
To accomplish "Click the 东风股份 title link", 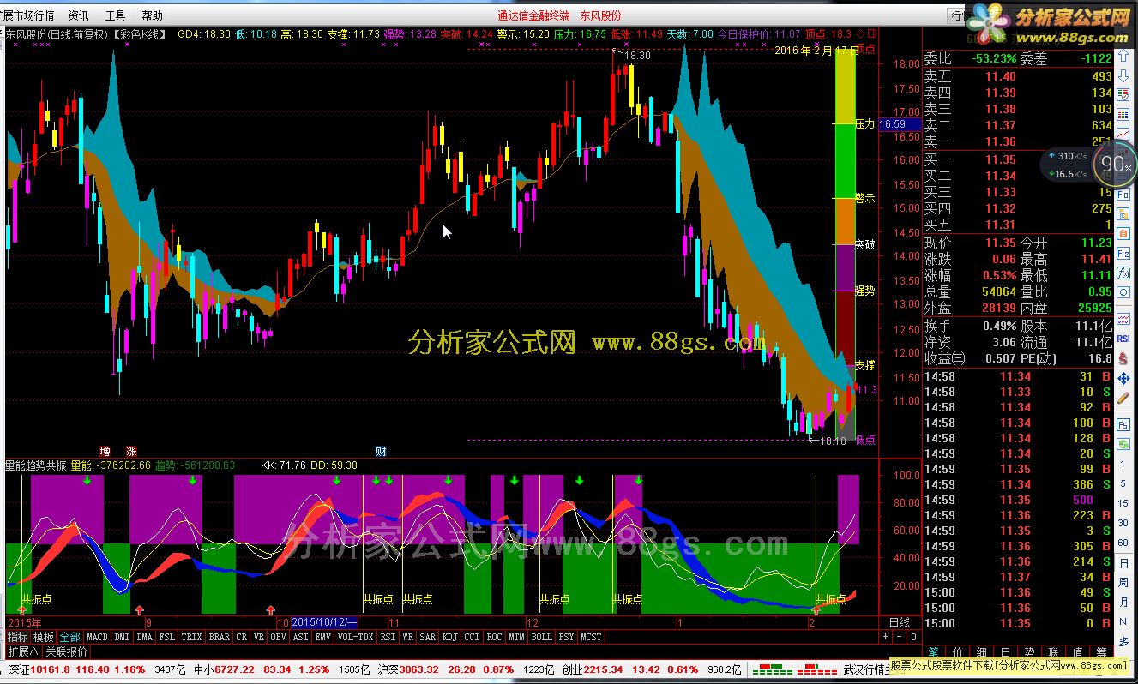I will tap(600, 15).
